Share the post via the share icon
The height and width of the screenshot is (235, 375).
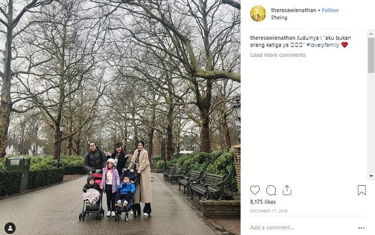287,190
